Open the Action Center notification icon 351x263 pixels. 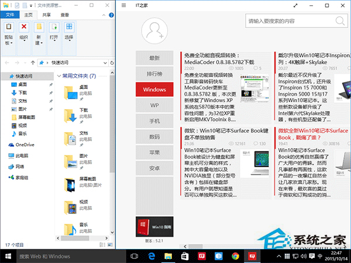click(x=312, y=257)
